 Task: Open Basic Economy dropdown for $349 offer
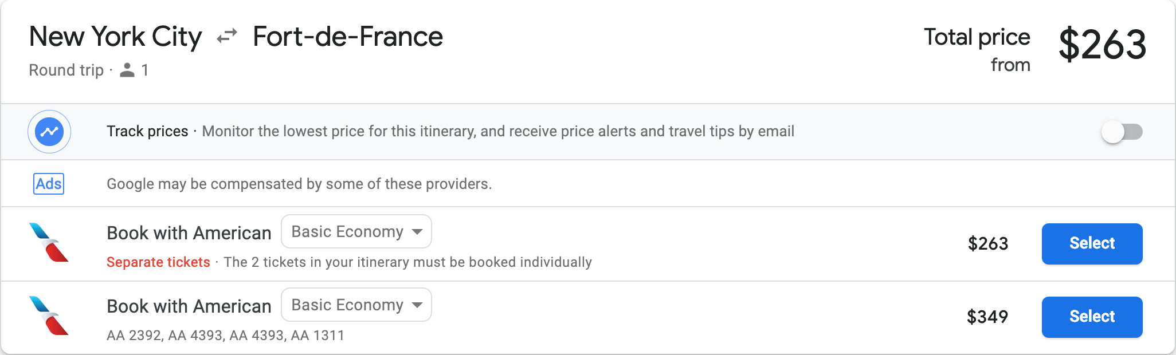pos(356,305)
